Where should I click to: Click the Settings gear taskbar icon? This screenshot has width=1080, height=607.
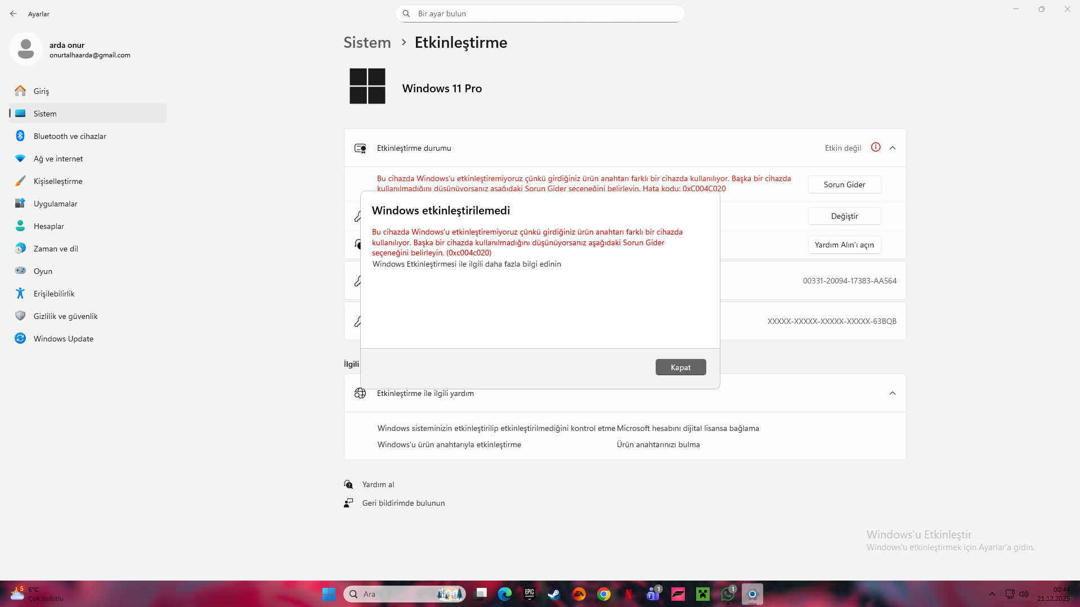click(752, 594)
